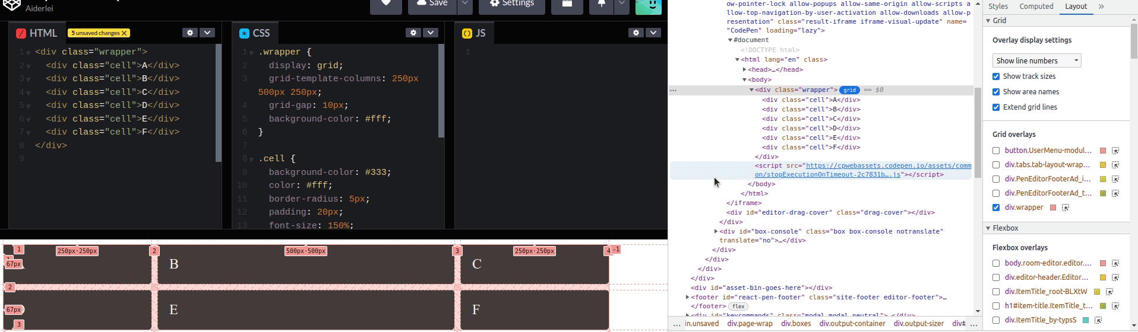This screenshot has height=332, width=1138.
Task: Open the dropdown arrow beside Save
Action: [465, 4]
